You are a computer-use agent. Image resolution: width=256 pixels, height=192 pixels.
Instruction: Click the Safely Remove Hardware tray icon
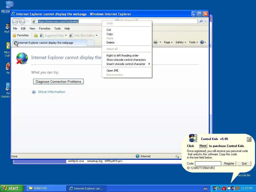coord(219,188)
